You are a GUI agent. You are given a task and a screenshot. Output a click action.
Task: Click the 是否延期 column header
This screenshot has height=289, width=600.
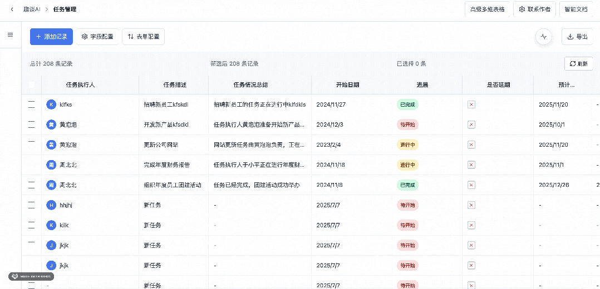[498, 85]
